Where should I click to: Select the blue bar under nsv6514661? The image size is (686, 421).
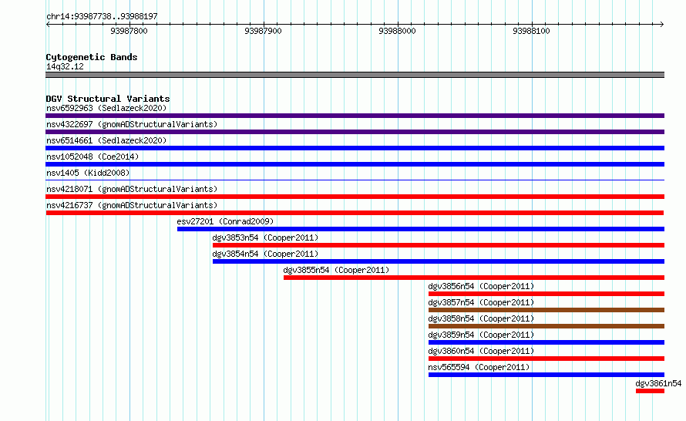click(x=355, y=148)
